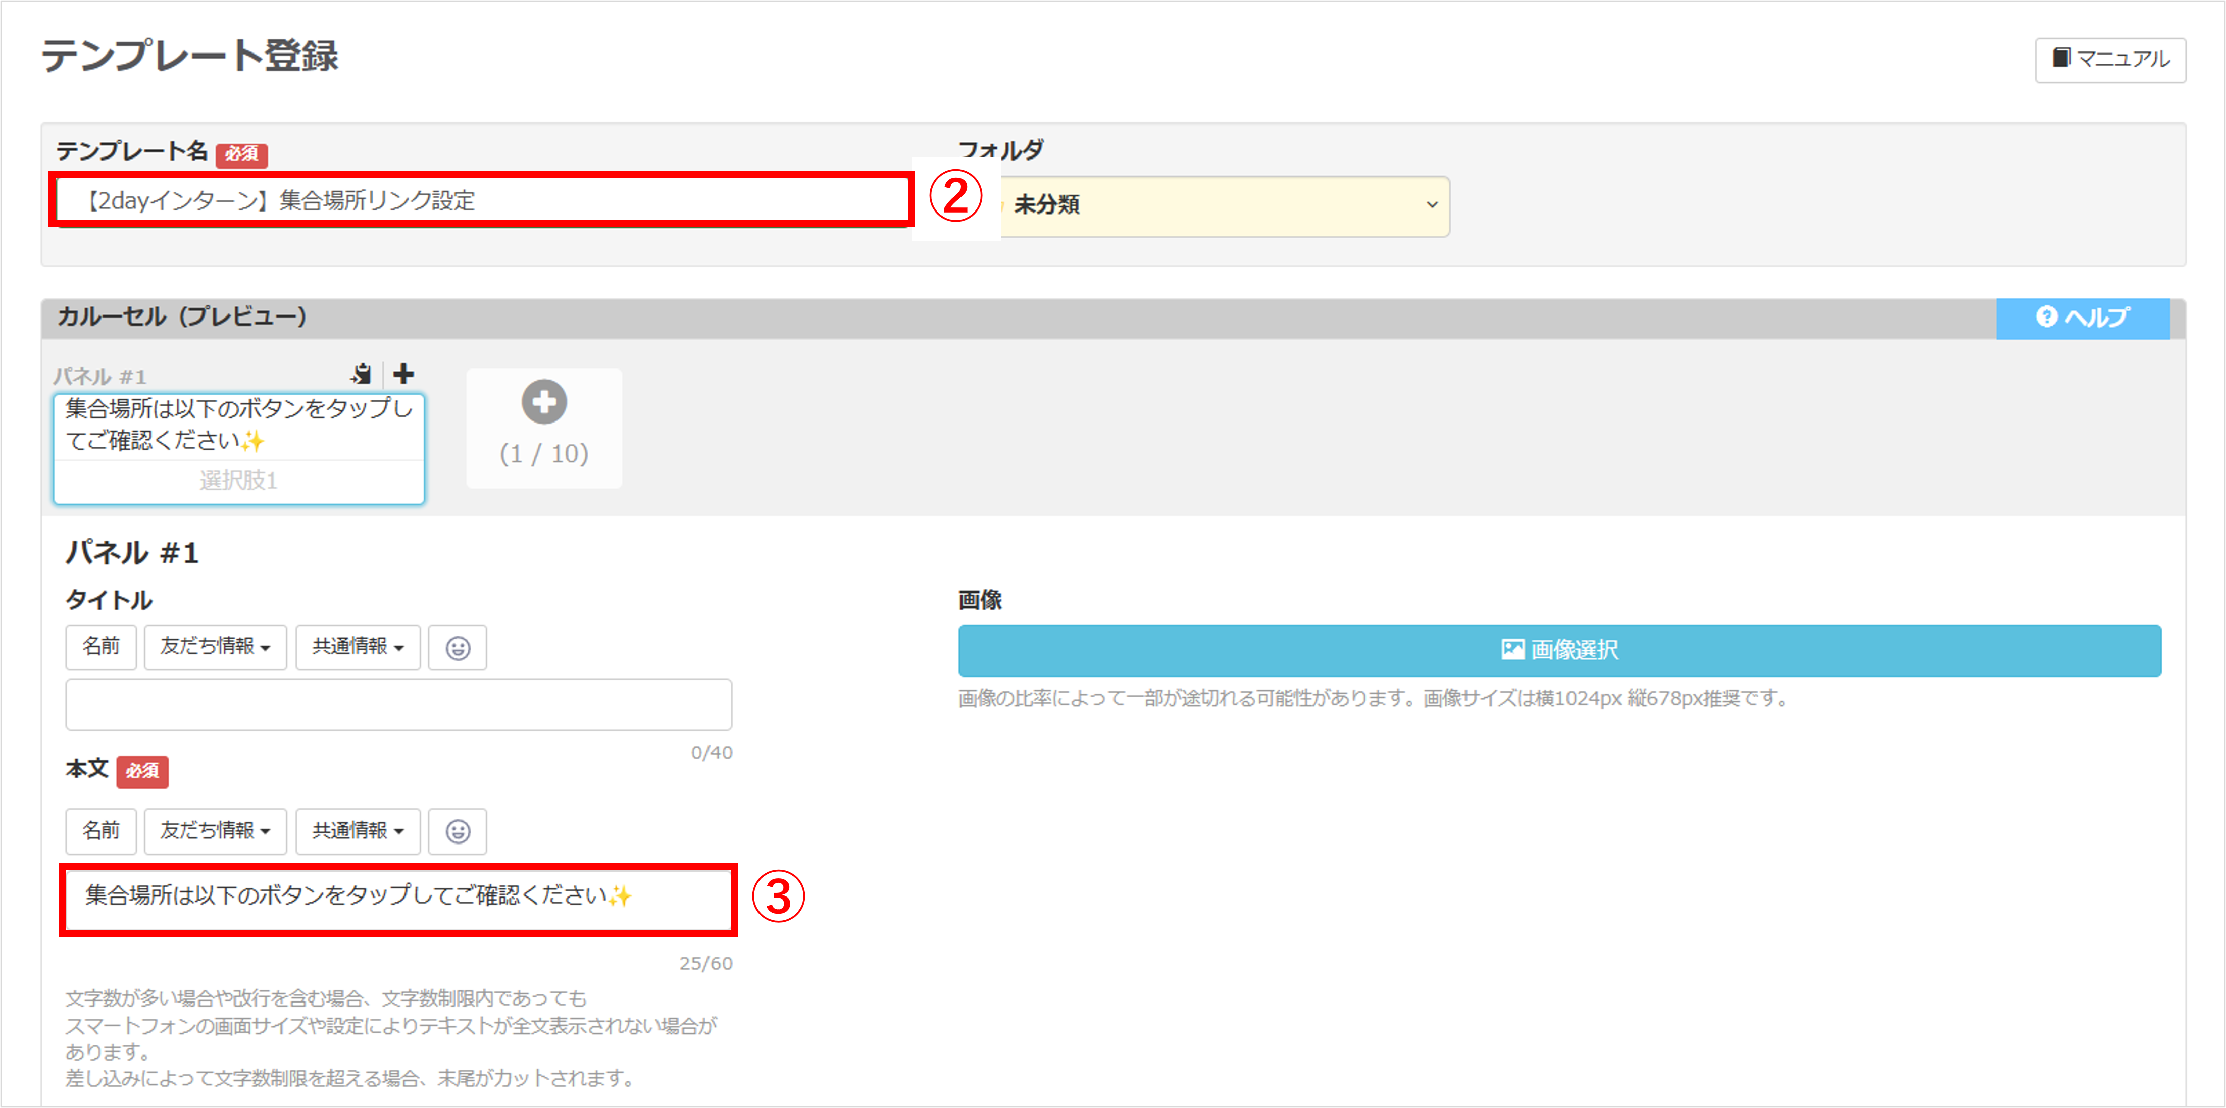Expand 友だち情報 dropdown under 本文

[x=215, y=831]
